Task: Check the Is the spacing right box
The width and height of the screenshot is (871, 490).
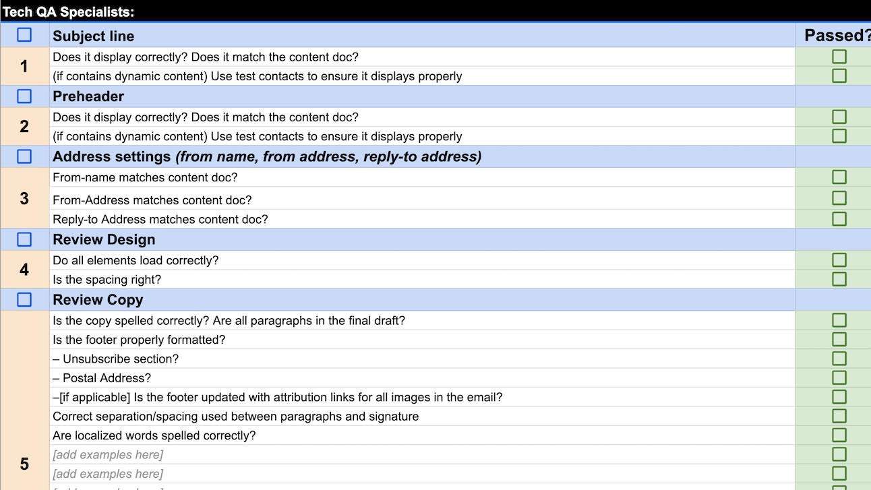Action: [839, 279]
